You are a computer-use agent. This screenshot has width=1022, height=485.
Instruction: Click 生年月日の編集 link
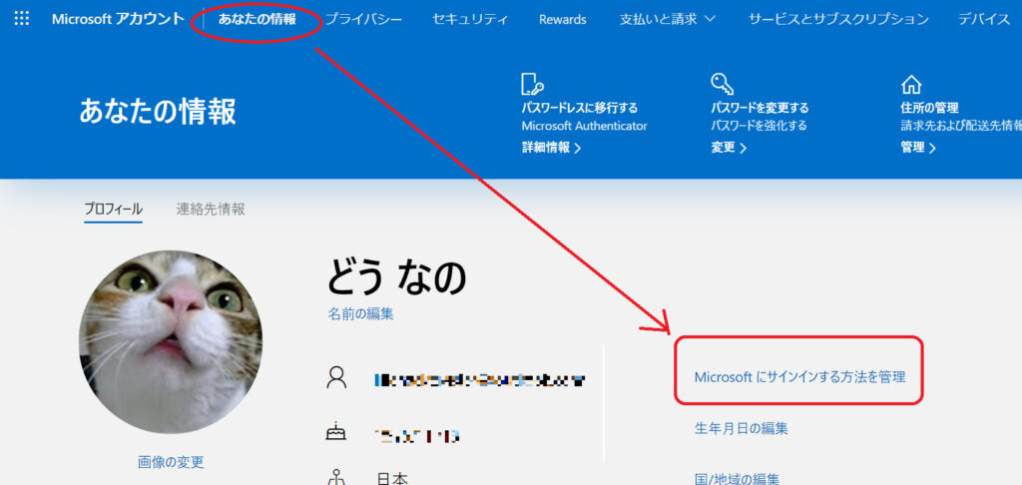pos(742,429)
